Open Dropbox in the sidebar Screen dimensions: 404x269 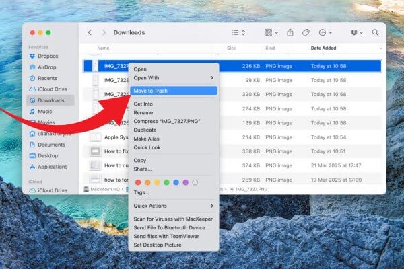[48, 56]
